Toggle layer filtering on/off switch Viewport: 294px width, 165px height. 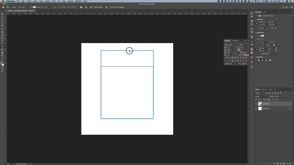281,93
